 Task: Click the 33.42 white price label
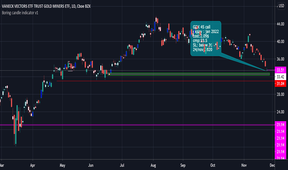pyautogui.click(x=280, y=77)
